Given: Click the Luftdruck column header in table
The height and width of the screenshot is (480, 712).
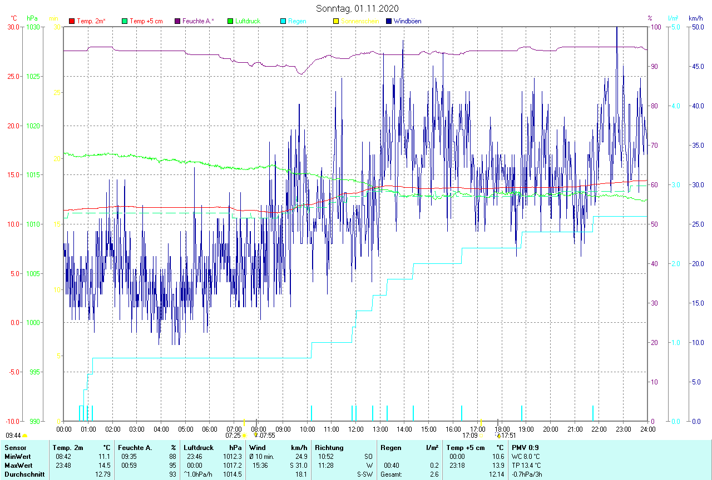Looking at the screenshot, I should 199,448.
